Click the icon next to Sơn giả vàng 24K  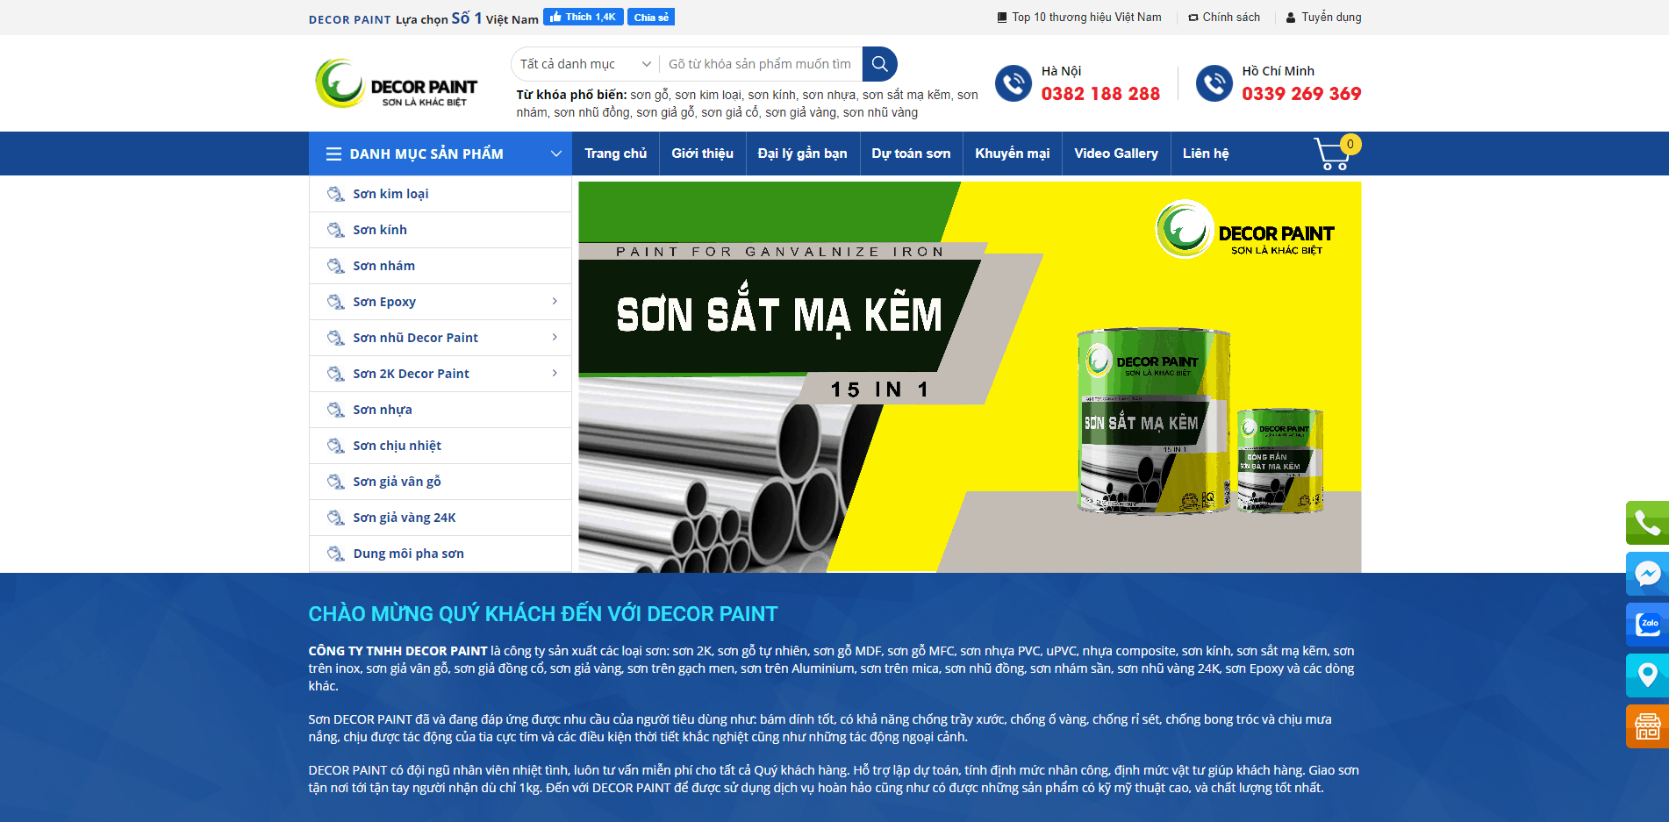[335, 518]
